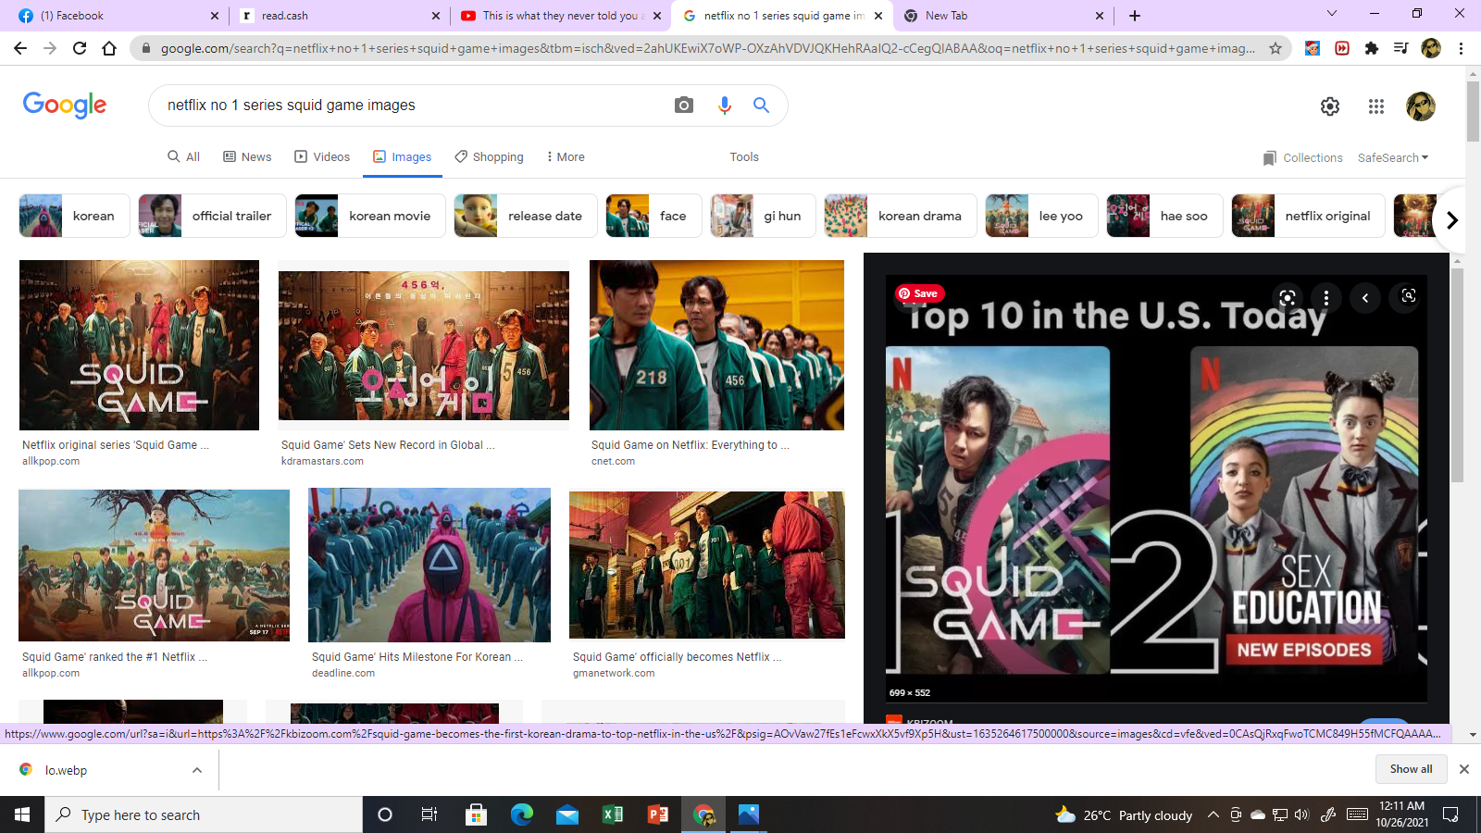Expand the More search categories menu
The width and height of the screenshot is (1481, 833).
566,157
